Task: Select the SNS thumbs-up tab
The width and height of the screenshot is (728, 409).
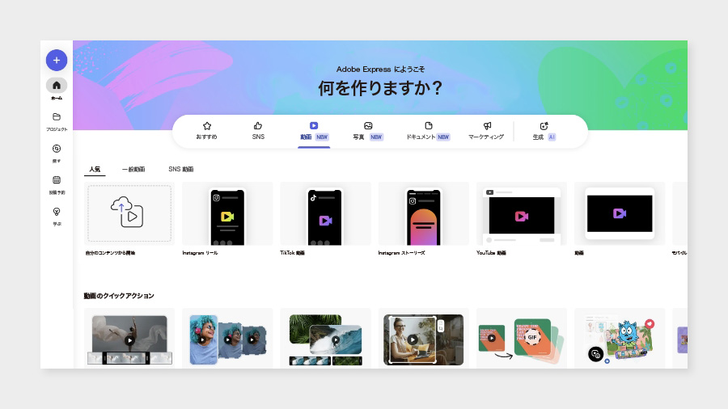Action: click(x=258, y=131)
